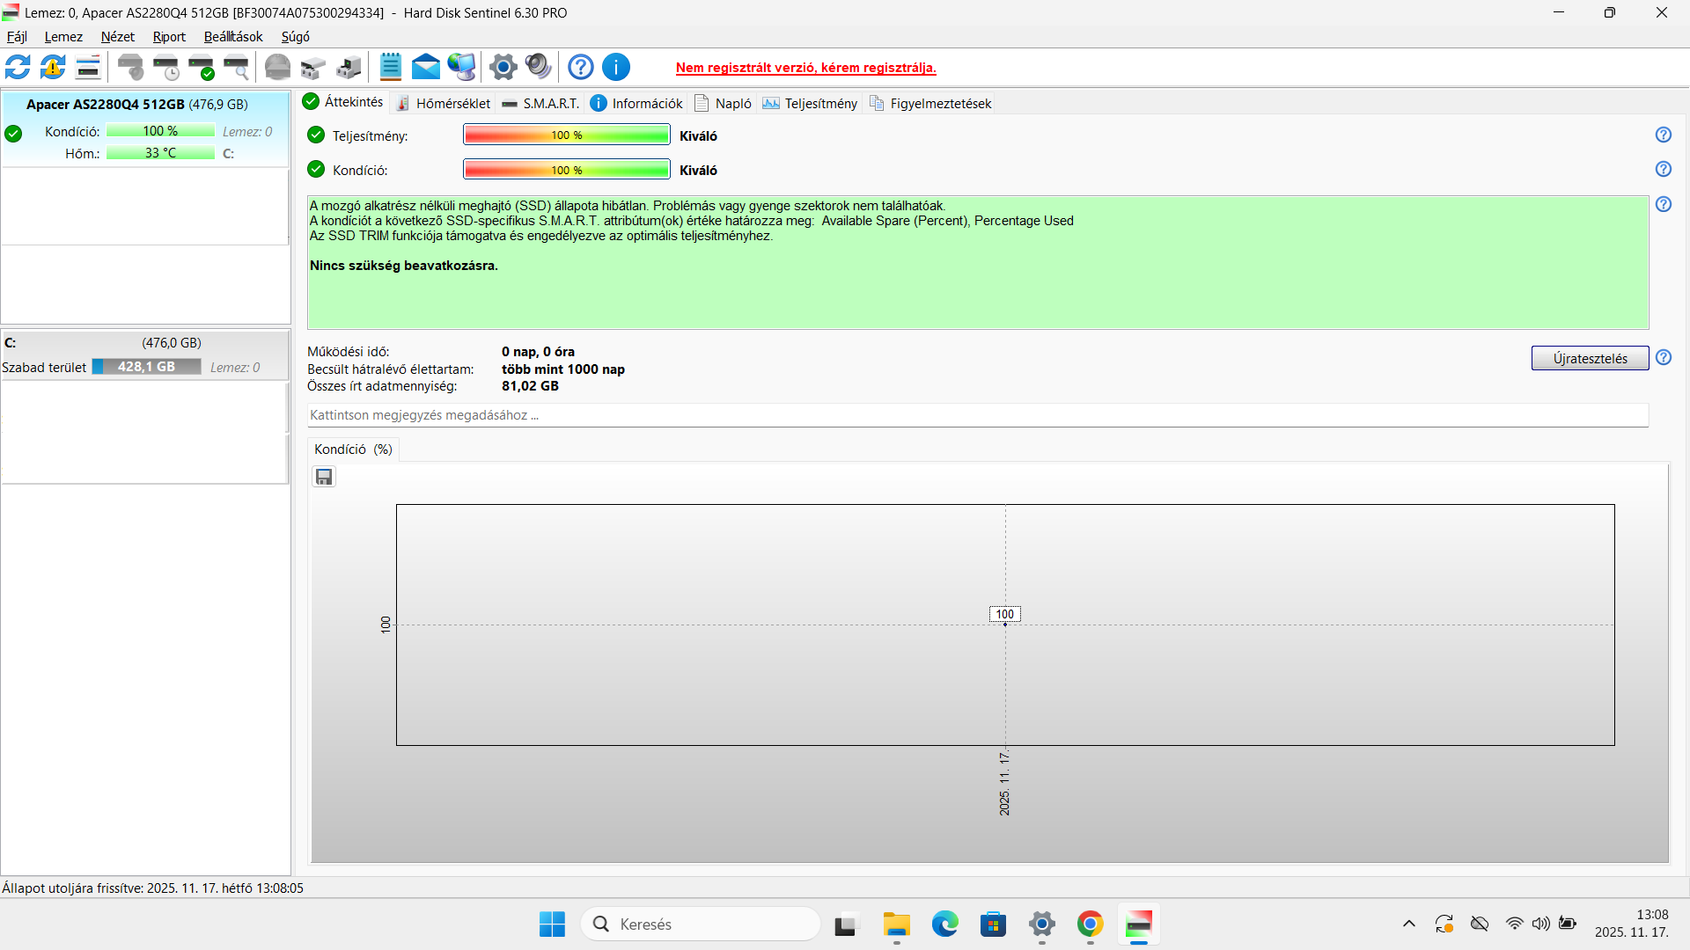Image resolution: width=1690 pixels, height=950 pixels.
Task: Save the graph using the floppy icon
Action: pyautogui.click(x=324, y=477)
